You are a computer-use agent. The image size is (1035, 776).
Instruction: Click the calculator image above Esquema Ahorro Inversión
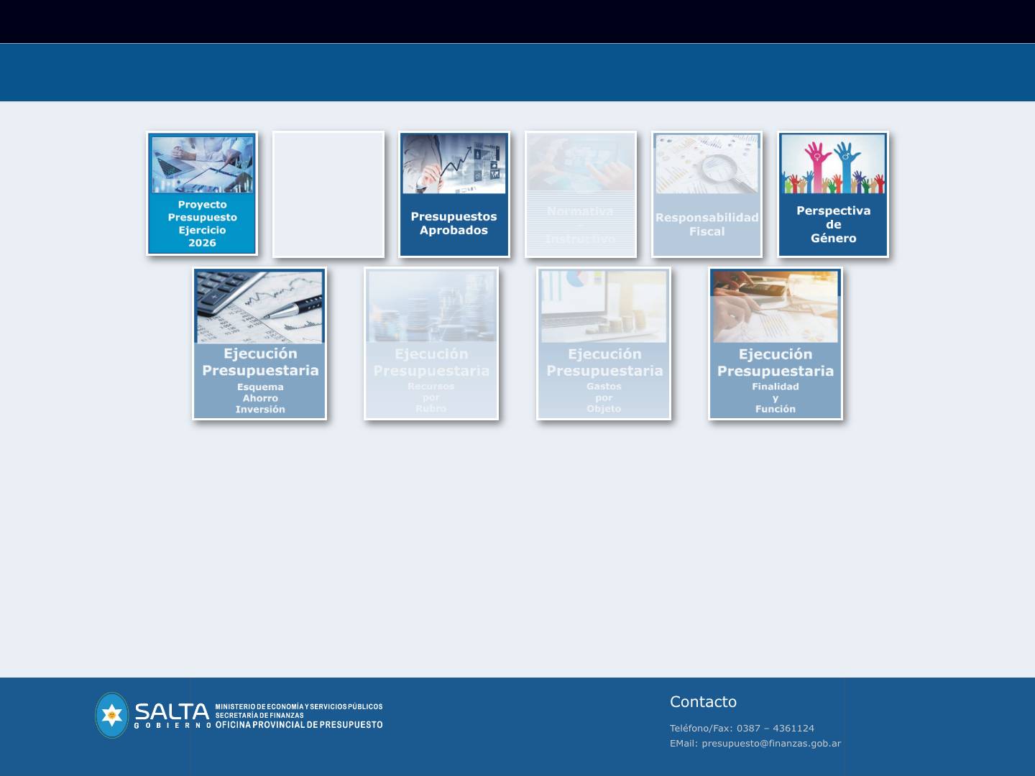tap(259, 306)
